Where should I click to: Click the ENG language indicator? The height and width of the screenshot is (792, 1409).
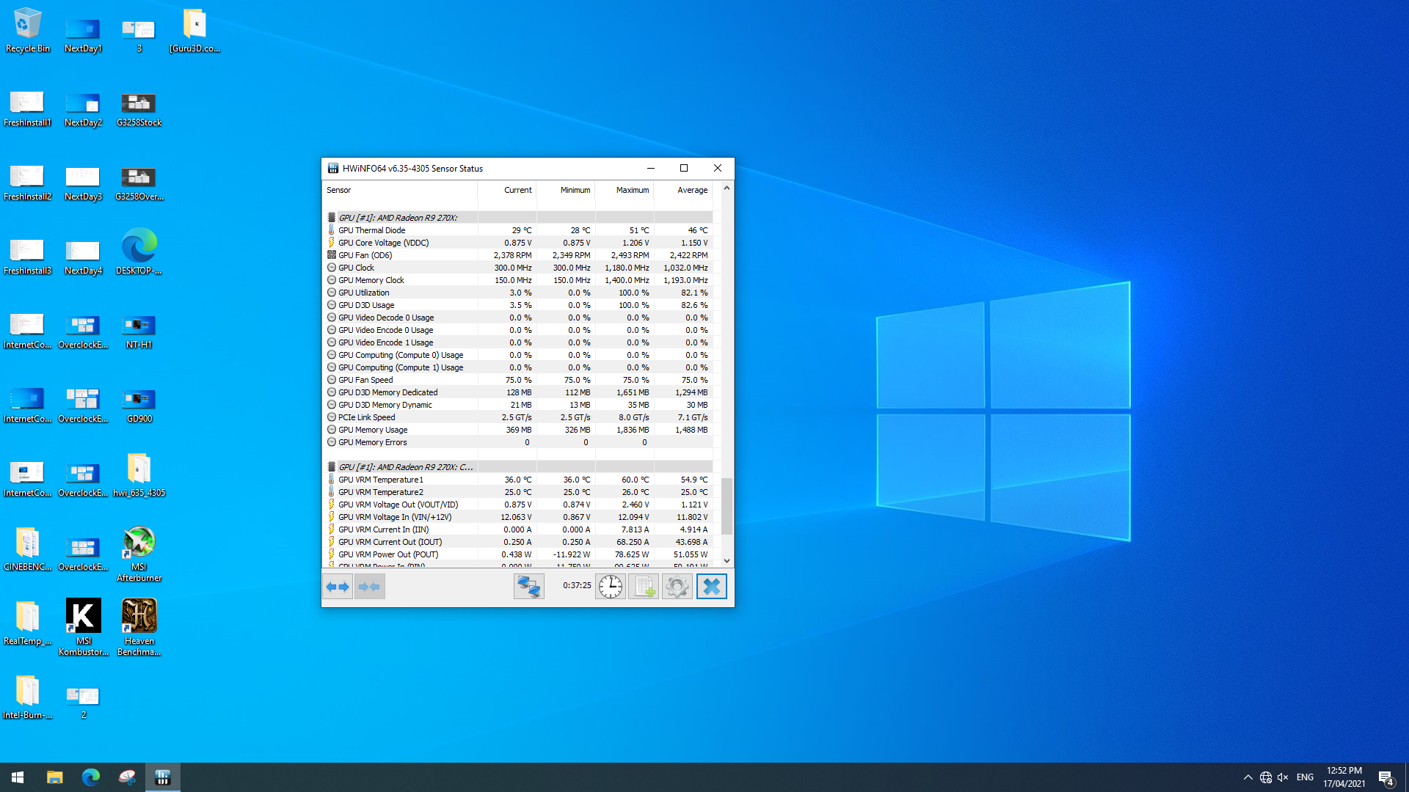coord(1305,777)
